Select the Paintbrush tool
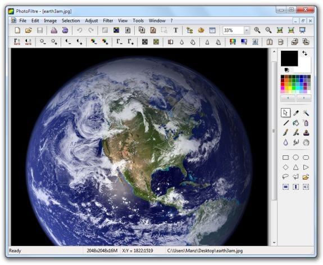 coord(286,133)
